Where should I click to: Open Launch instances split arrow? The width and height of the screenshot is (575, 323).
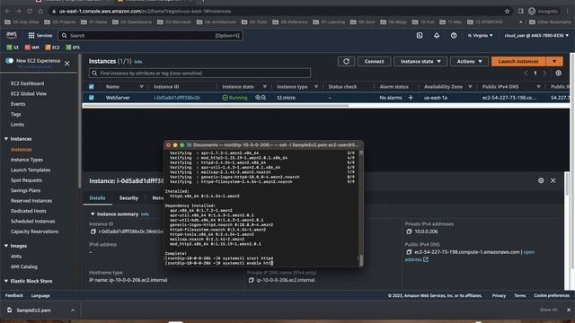[554, 61]
